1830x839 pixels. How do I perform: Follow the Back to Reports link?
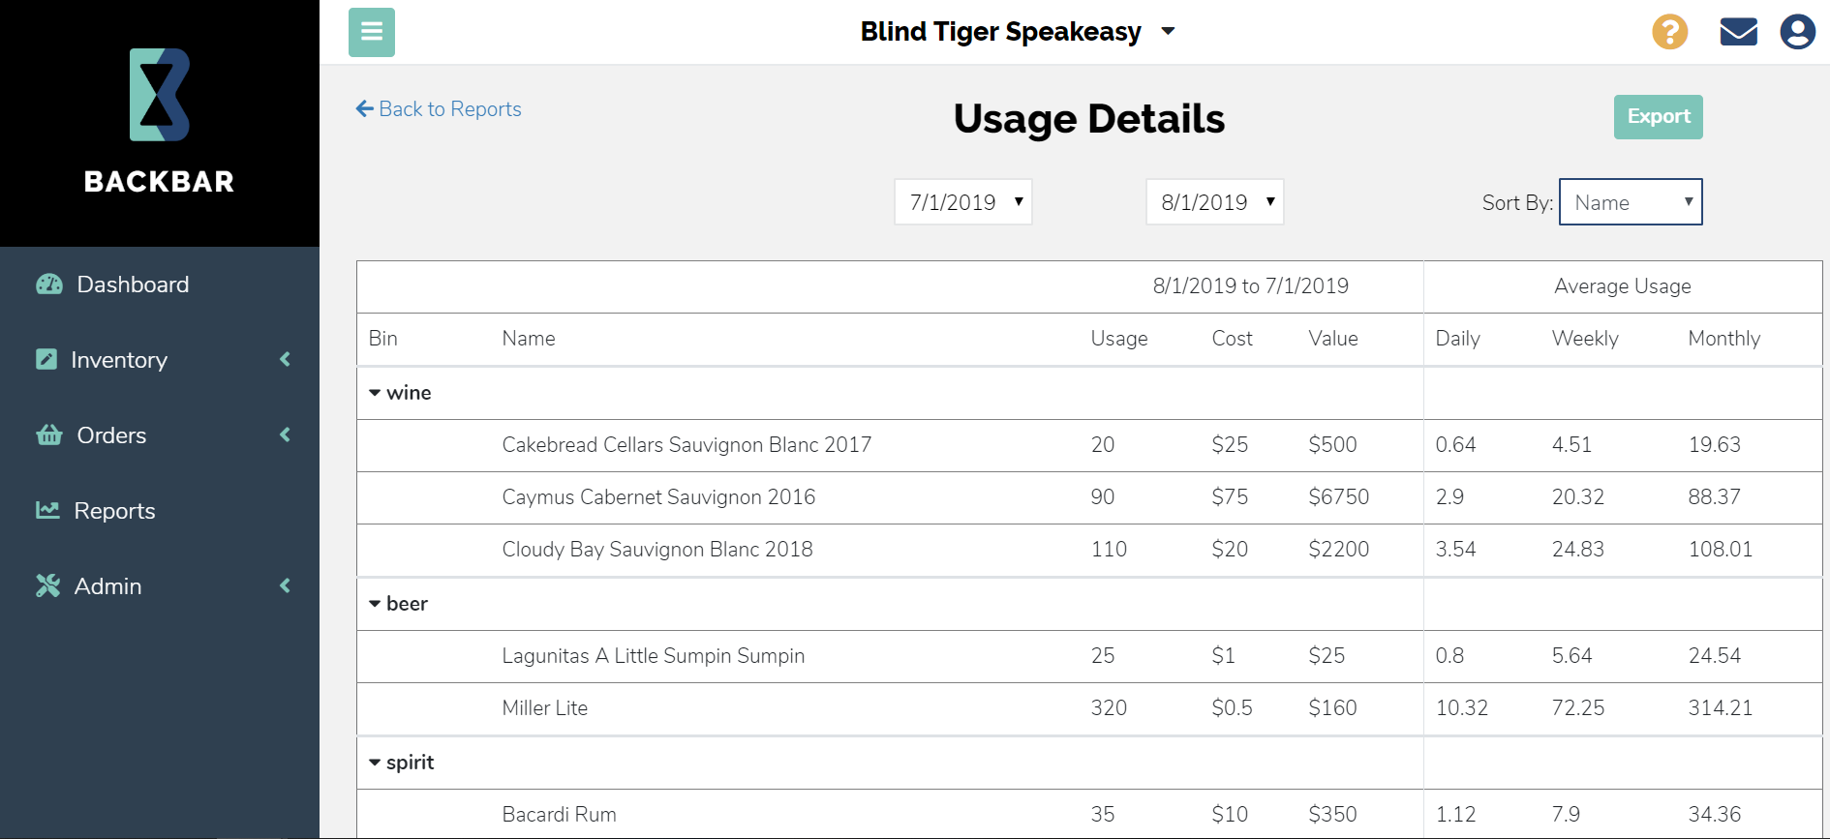(439, 108)
